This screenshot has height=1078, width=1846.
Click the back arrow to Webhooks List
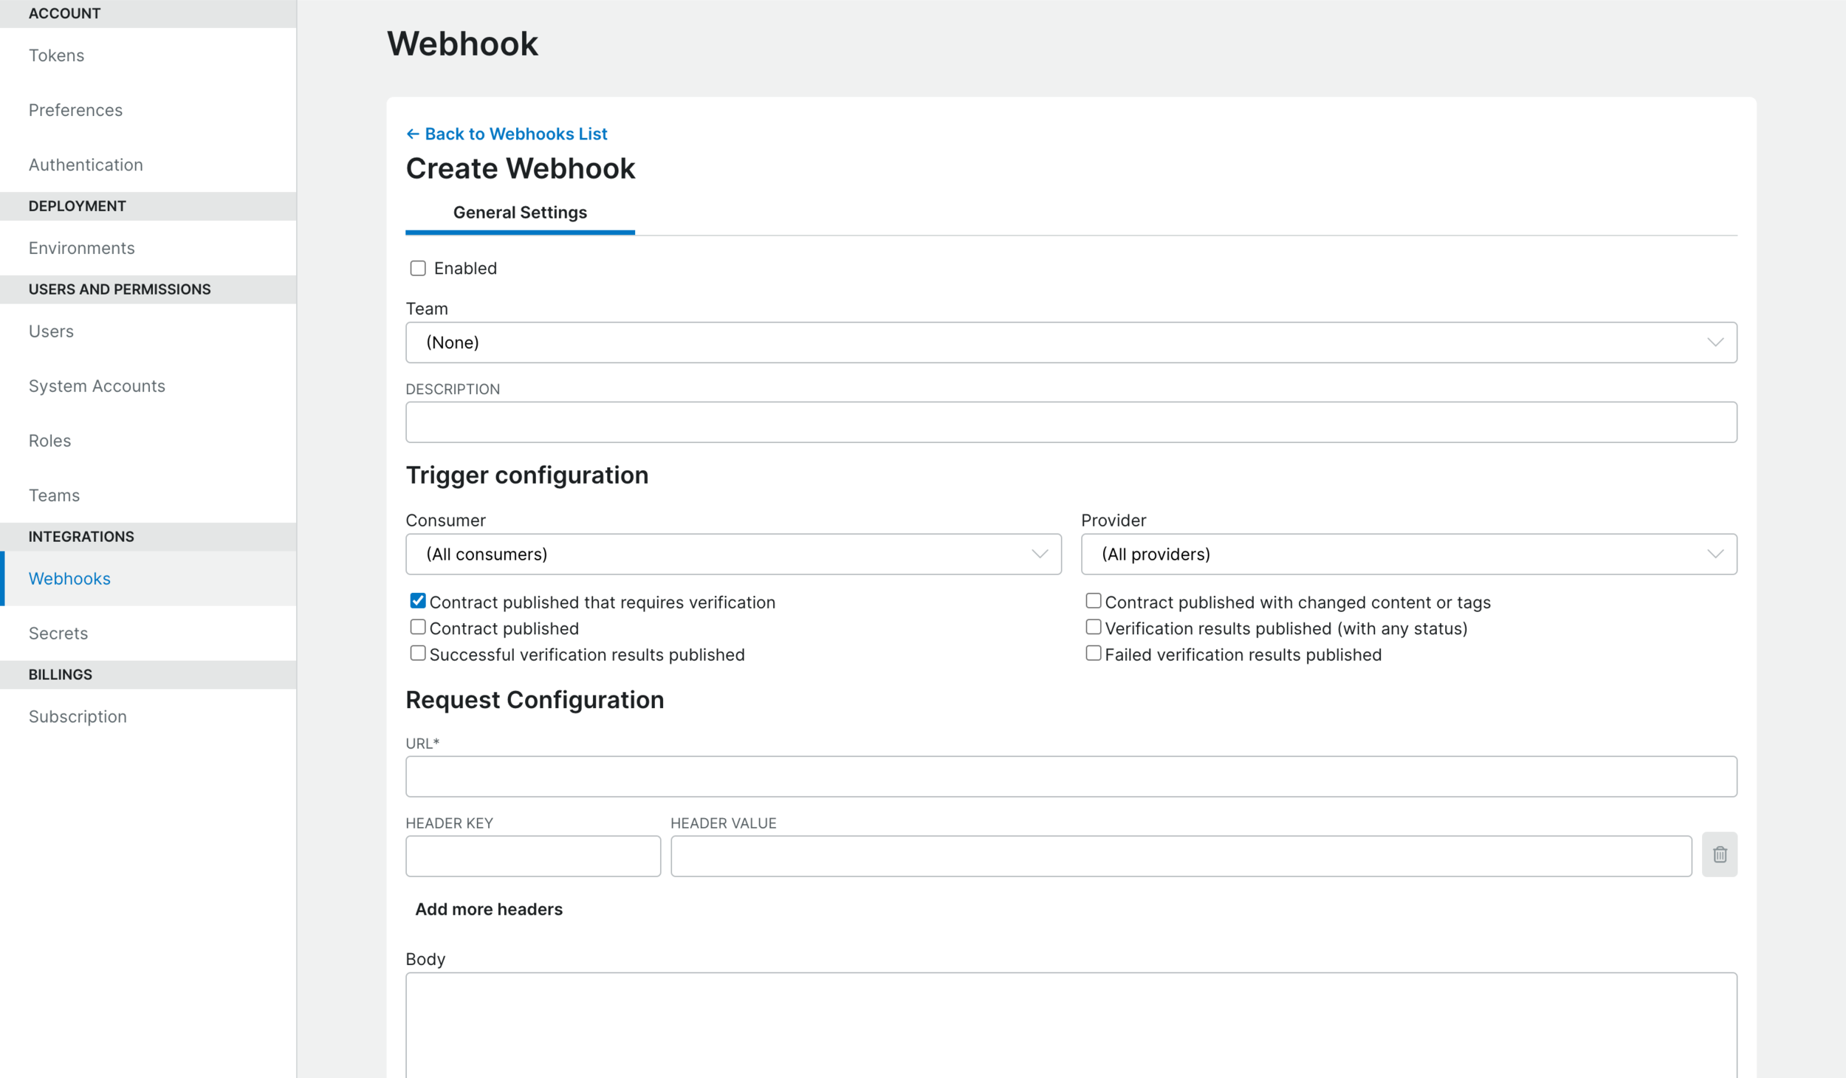[x=413, y=134]
